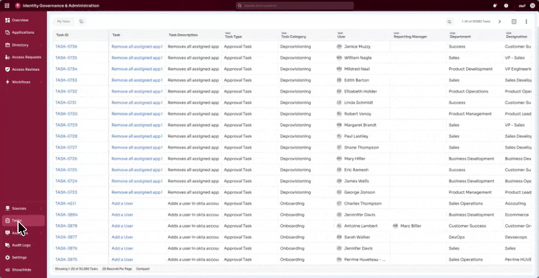Click the Show/Hide collapse icon
This screenshot has width=539, height=278.
point(7,270)
